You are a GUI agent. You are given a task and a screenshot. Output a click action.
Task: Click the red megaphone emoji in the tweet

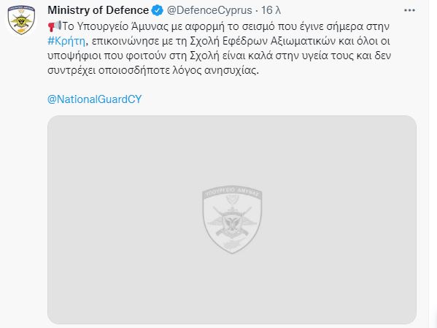54,26
